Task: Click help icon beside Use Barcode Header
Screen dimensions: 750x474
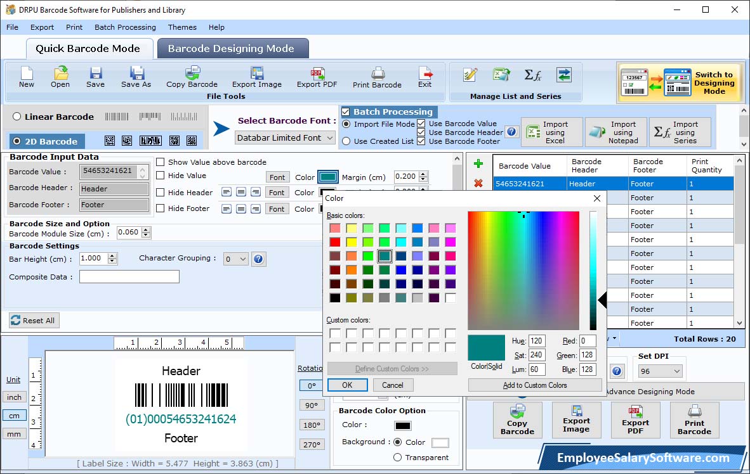Action: click(x=512, y=131)
